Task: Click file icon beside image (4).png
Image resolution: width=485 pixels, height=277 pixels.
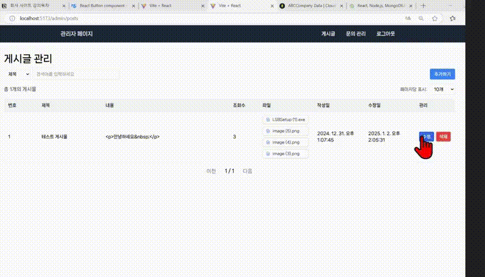Action: 268,143
